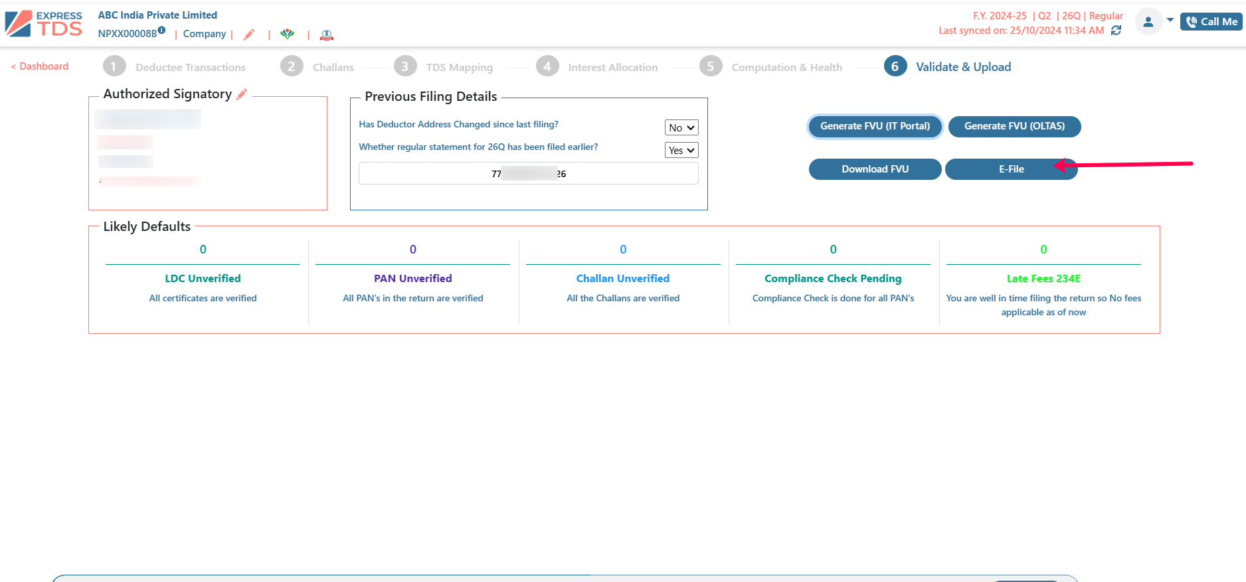Click the Compliance Check Pending count 0
The image size is (1246, 582).
(834, 250)
